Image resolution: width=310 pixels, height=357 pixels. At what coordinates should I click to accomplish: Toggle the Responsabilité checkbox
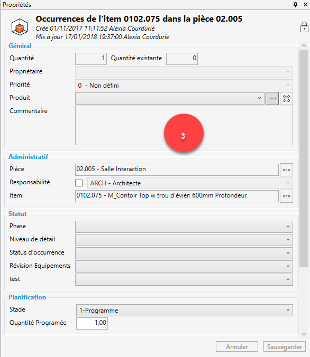[x=79, y=183]
